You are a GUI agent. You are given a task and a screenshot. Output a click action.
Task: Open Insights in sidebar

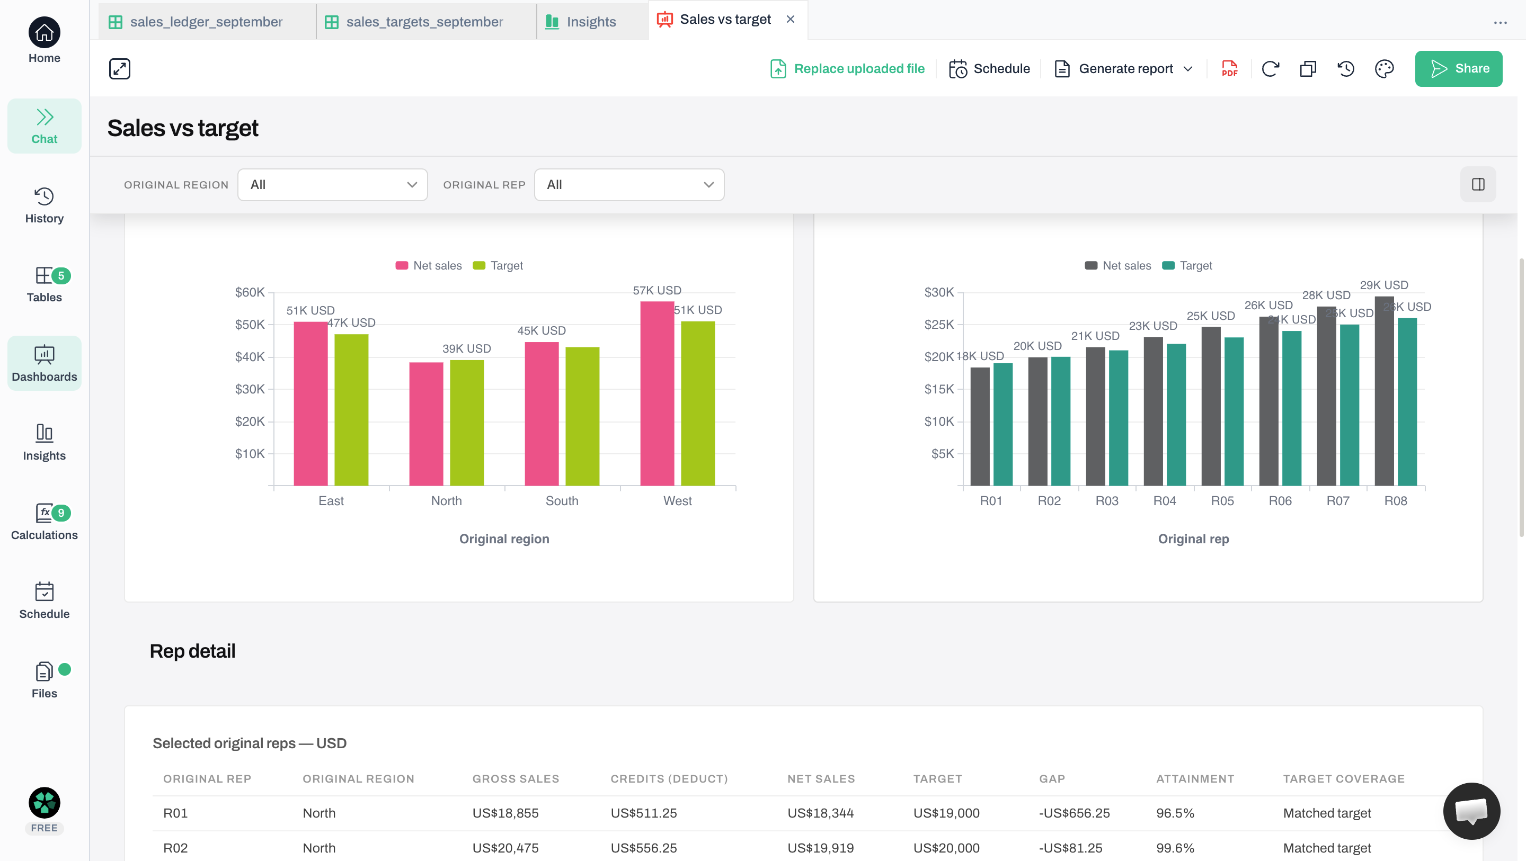(x=45, y=443)
